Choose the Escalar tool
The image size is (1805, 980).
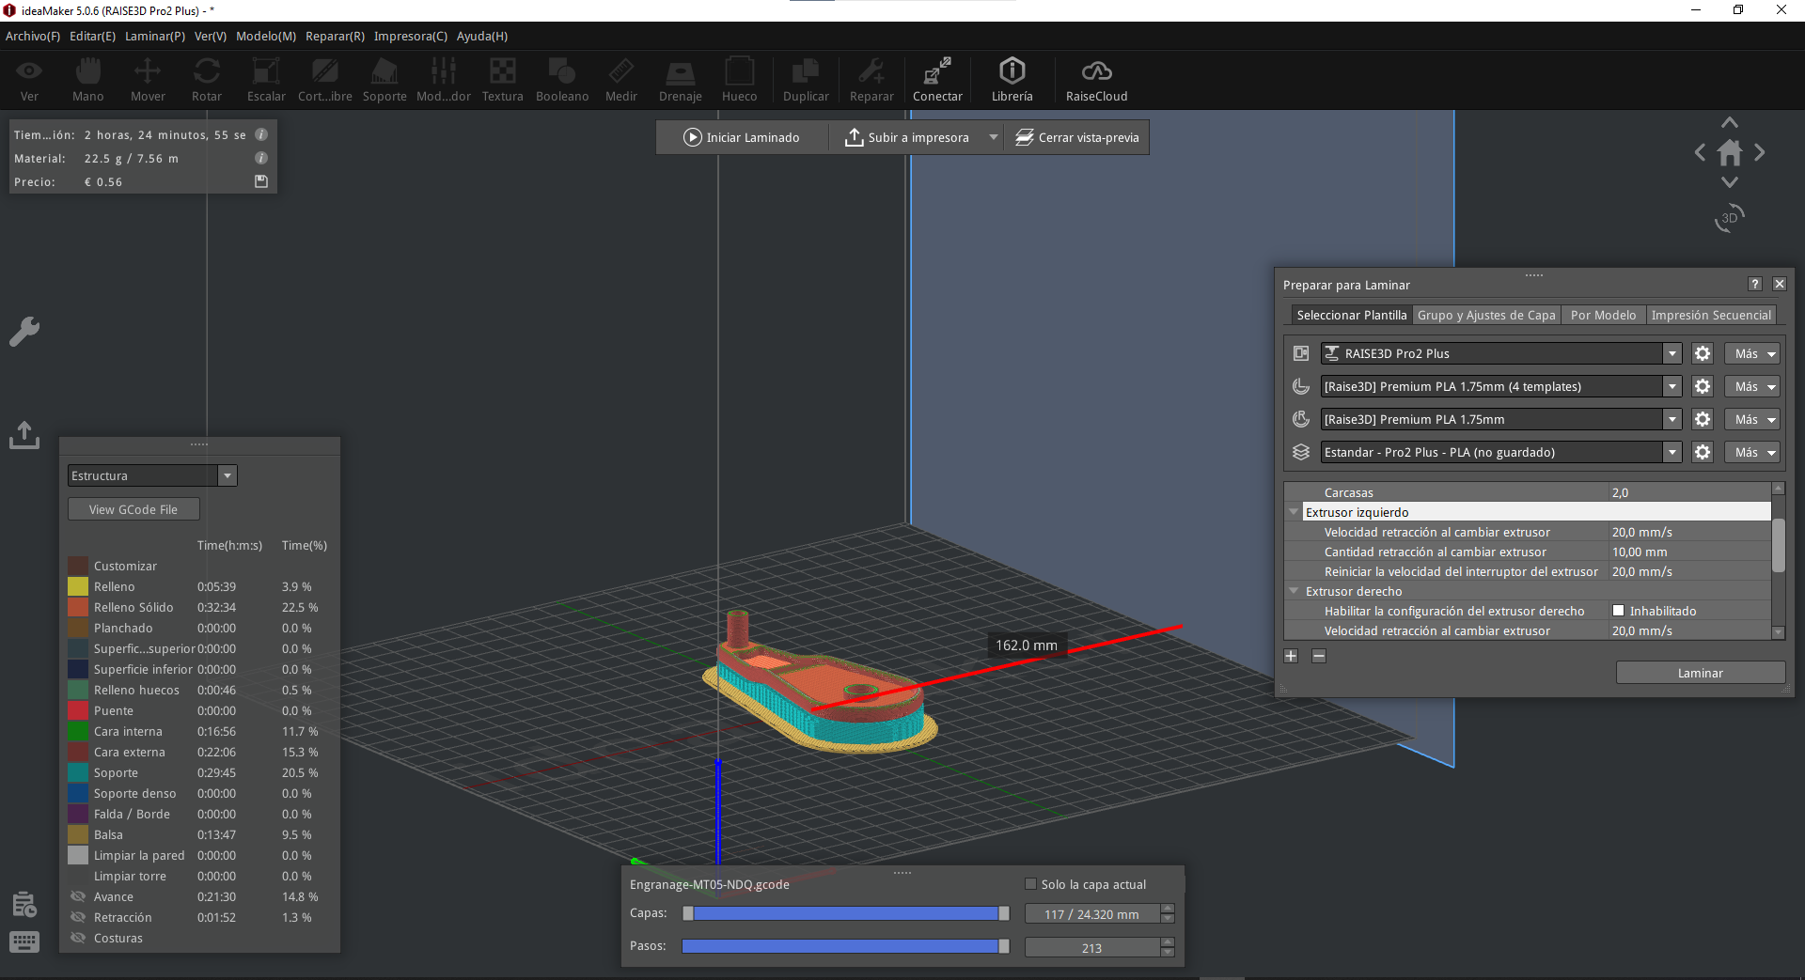[x=266, y=80]
